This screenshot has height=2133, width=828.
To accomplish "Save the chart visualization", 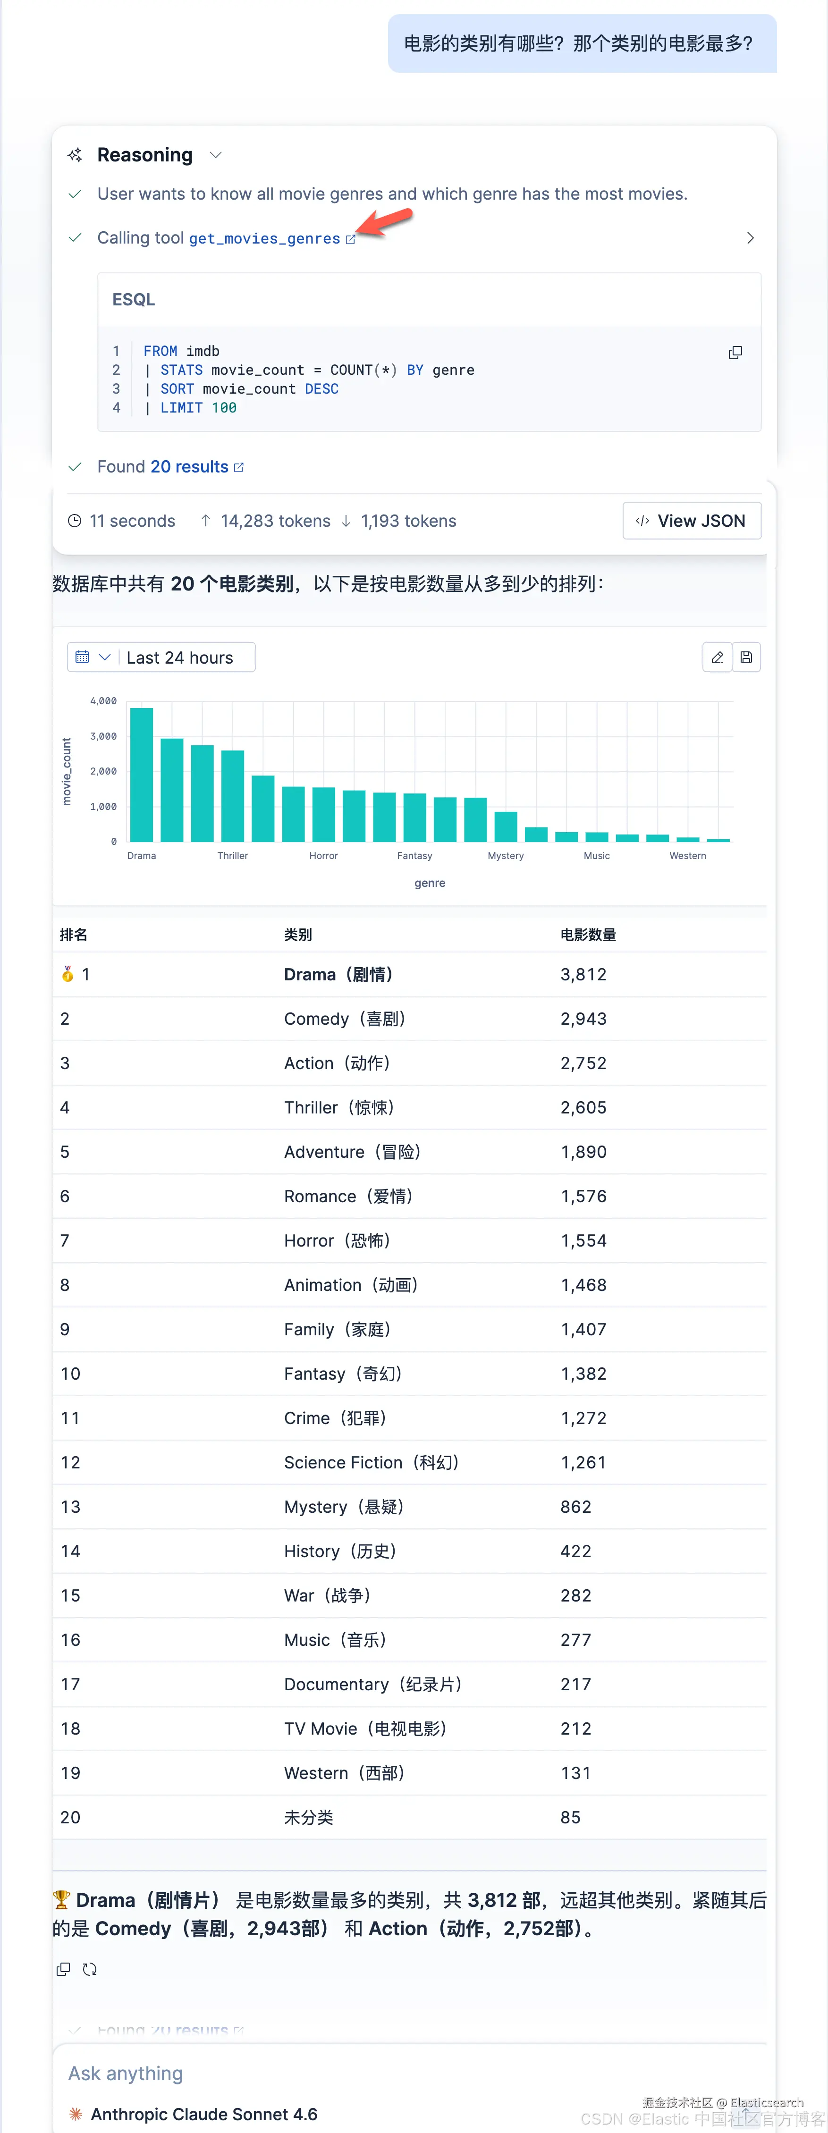I will click(x=746, y=658).
